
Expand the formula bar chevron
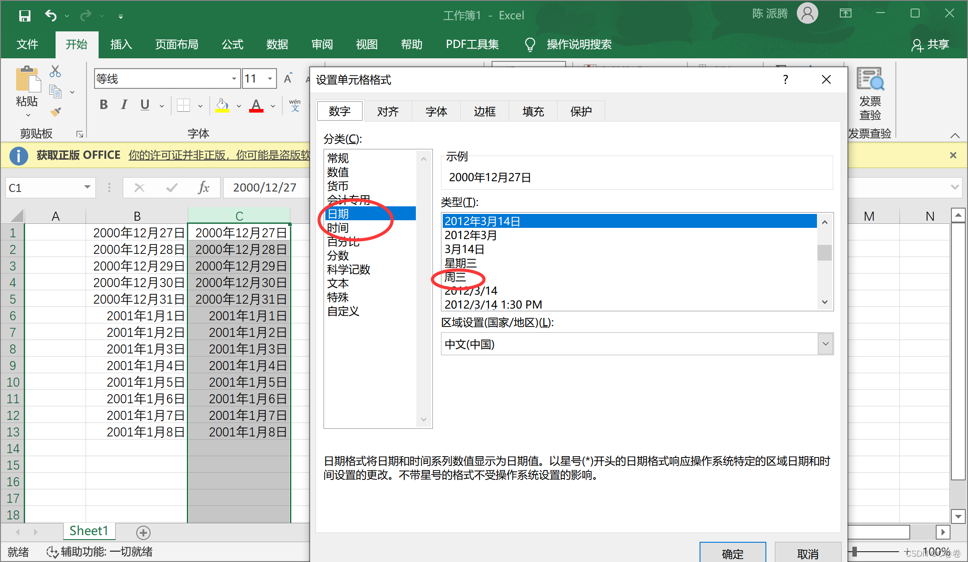pyautogui.click(x=955, y=187)
